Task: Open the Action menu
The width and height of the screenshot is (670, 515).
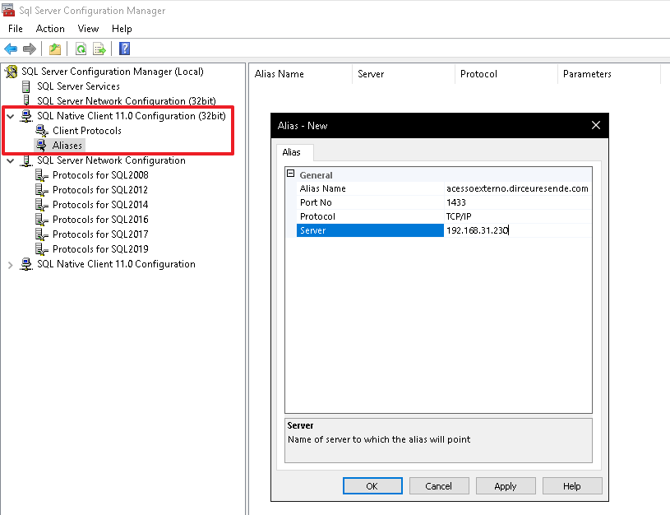Action: [x=50, y=29]
